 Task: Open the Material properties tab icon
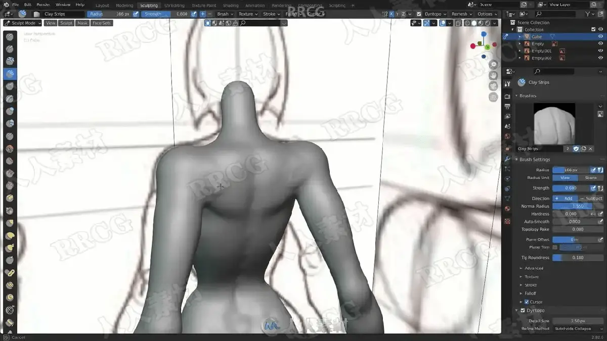[507, 209]
